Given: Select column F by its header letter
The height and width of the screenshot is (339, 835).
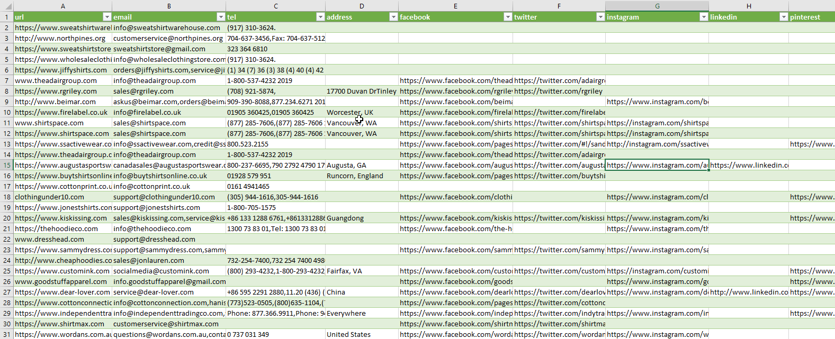Looking at the screenshot, I should tap(559, 6).
